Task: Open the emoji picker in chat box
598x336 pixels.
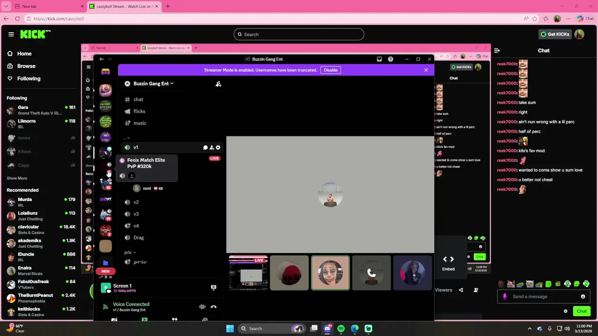Action: pos(583,297)
